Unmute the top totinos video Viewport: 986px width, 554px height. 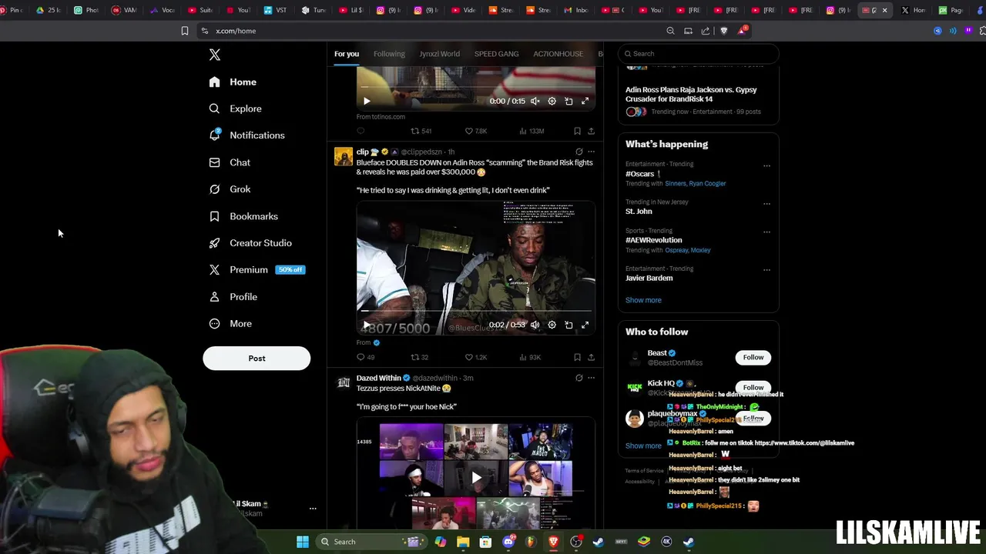click(535, 101)
